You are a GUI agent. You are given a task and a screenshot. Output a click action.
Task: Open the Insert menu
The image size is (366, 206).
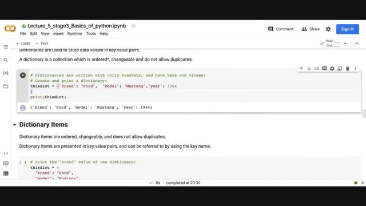click(x=58, y=34)
